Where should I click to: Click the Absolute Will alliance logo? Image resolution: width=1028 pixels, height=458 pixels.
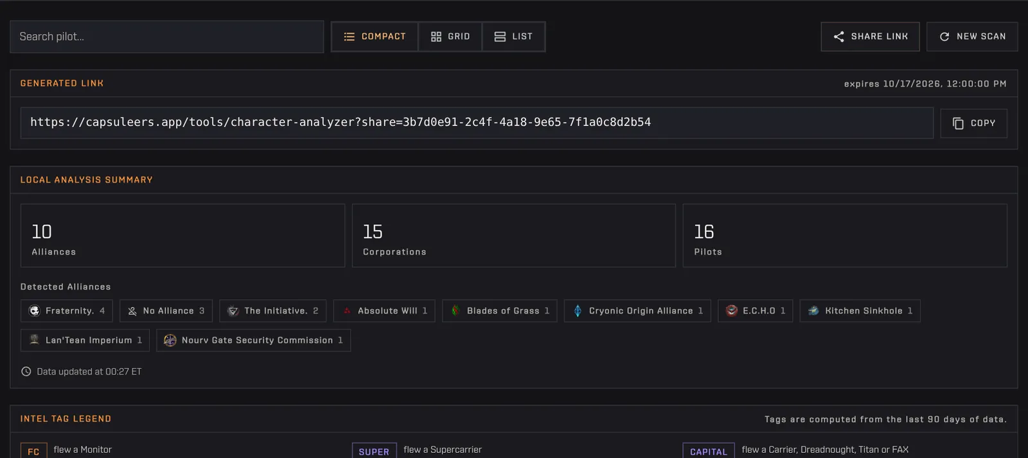click(347, 311)
